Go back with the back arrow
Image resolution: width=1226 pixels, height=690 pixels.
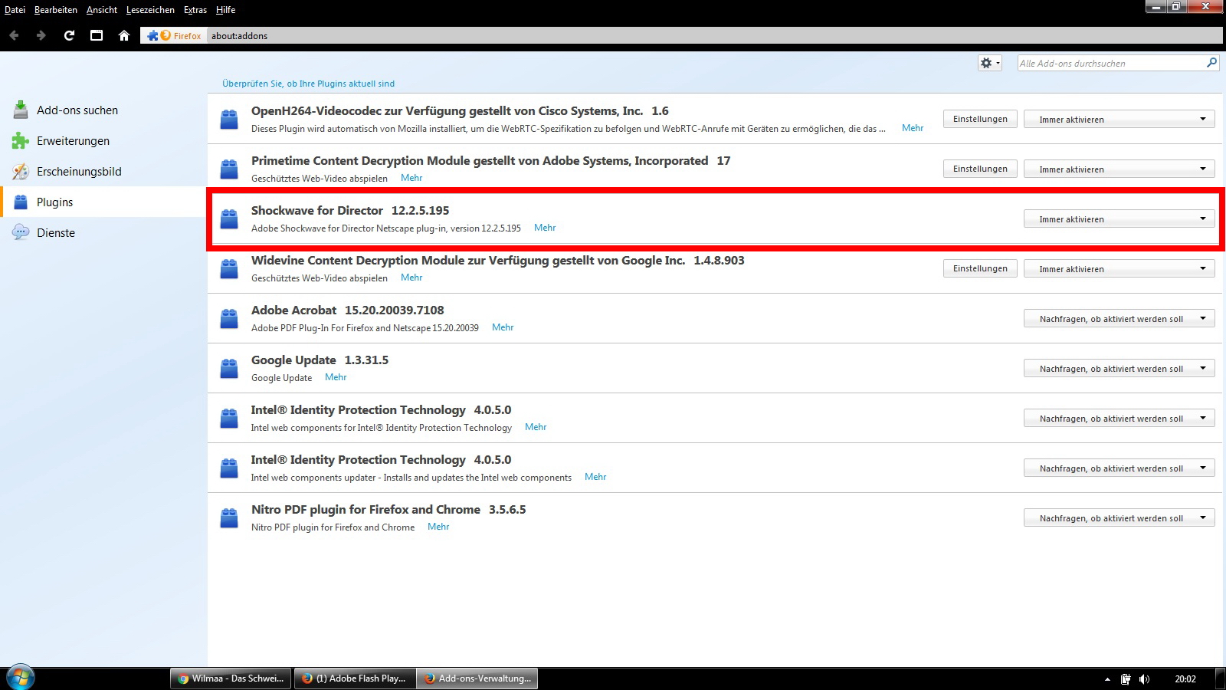[14, 35]
